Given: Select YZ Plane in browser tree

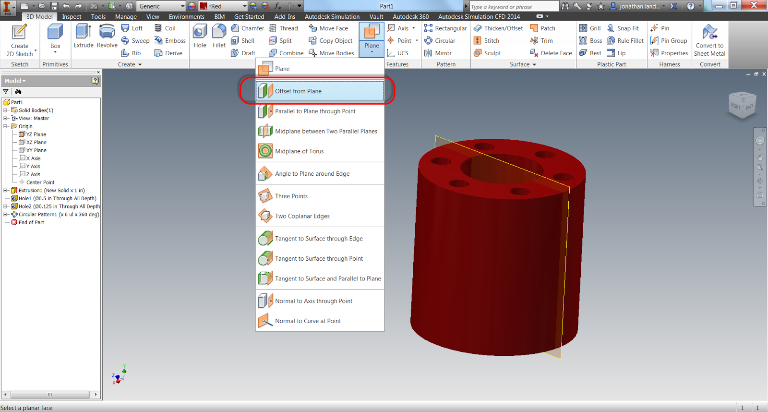Looking at the screenshot, I should (x=33, y=134).
